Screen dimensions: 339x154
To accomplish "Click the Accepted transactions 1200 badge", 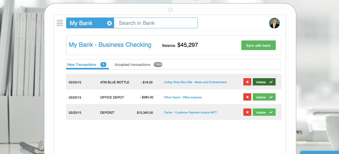I will (158, 65).
